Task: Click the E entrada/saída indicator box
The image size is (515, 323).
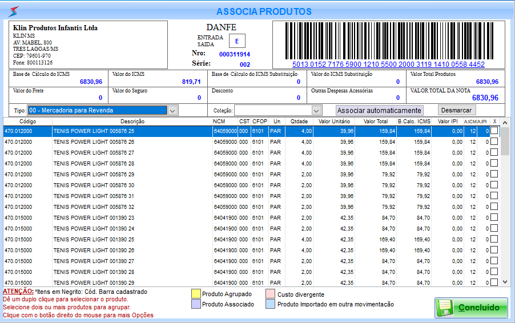Action: [237, 41]
